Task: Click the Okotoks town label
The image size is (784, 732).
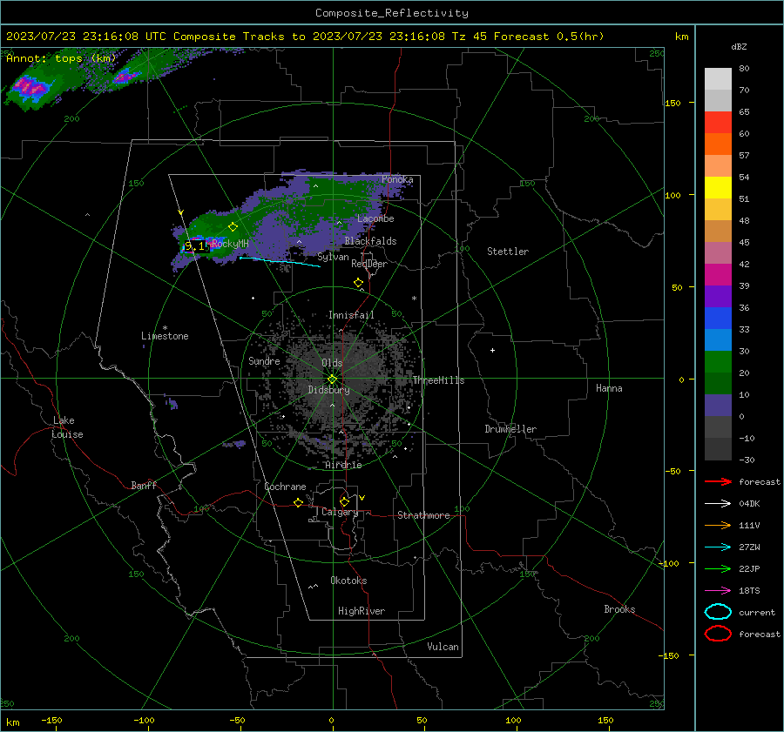Action: click(x=348, y=581)
